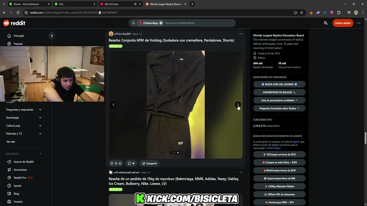
Task: Click Compra en toda China + $218
Action: tap(279, 163)
